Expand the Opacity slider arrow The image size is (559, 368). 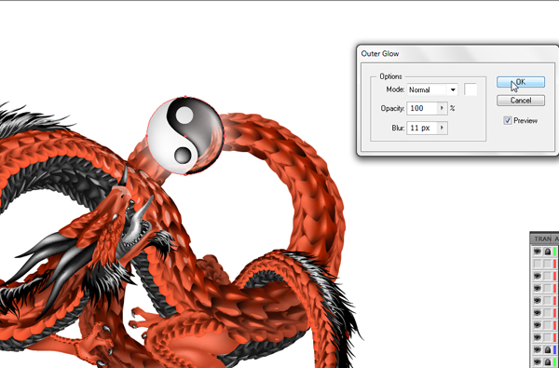tap(442, 108)
